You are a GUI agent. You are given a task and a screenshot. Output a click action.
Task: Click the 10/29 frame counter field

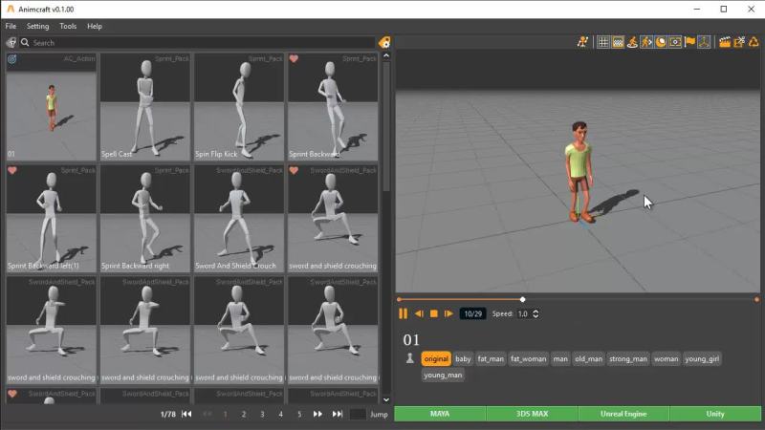pos(472,313)
